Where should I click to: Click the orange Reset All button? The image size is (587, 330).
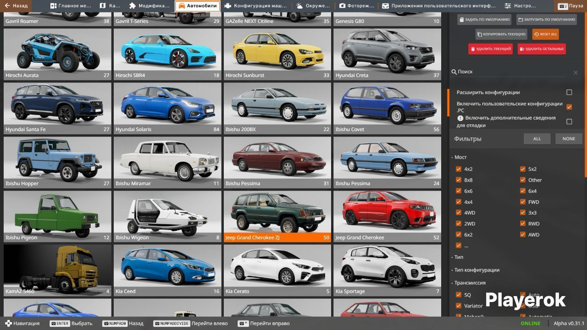tap(545, 34)
